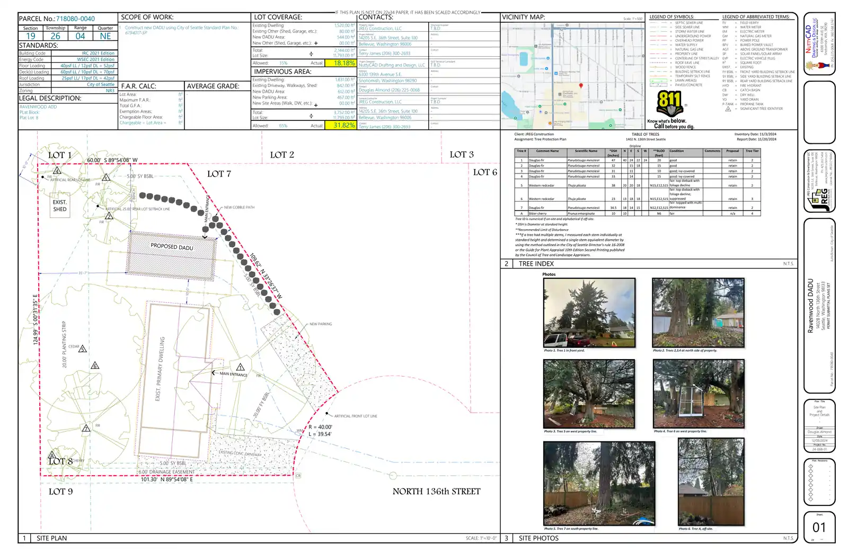The height and width of the screenshot is (549, 848).
Task: Select fir tree marker triangle 7
Action: pyautogui.click(x=86, y=428)
